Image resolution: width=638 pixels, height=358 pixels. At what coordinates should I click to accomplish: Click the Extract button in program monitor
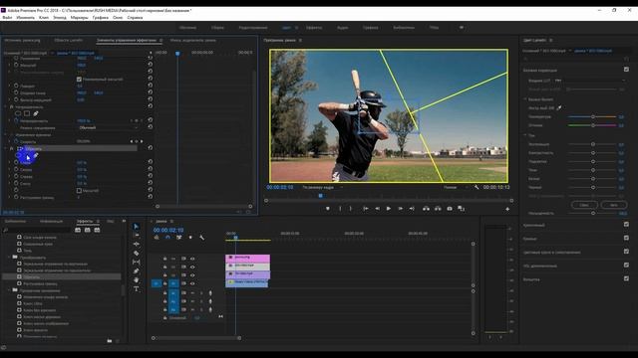coord(438,208)
